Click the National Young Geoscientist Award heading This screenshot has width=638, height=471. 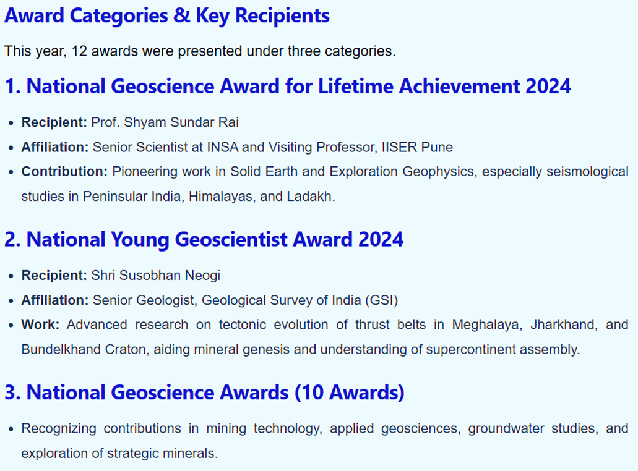pyautogui.click(x=204, y=239)
